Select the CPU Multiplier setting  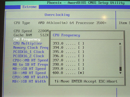tap(28, 43)
